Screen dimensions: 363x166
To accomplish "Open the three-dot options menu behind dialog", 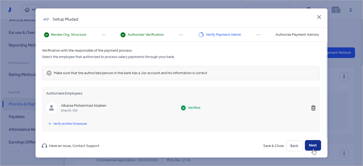I will (x=344, y=77).
